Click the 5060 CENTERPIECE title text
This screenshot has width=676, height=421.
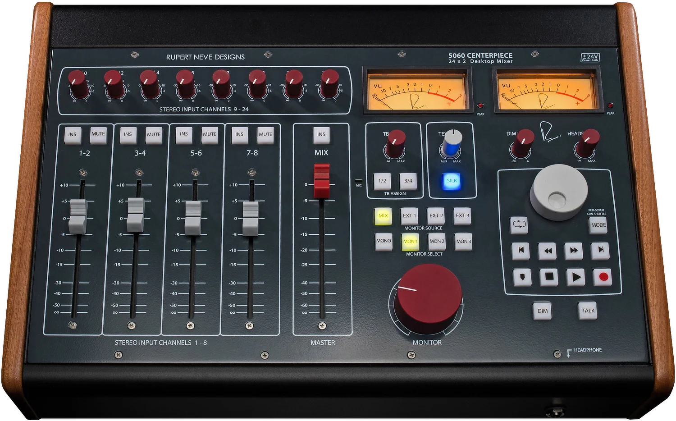coord(480,55)
